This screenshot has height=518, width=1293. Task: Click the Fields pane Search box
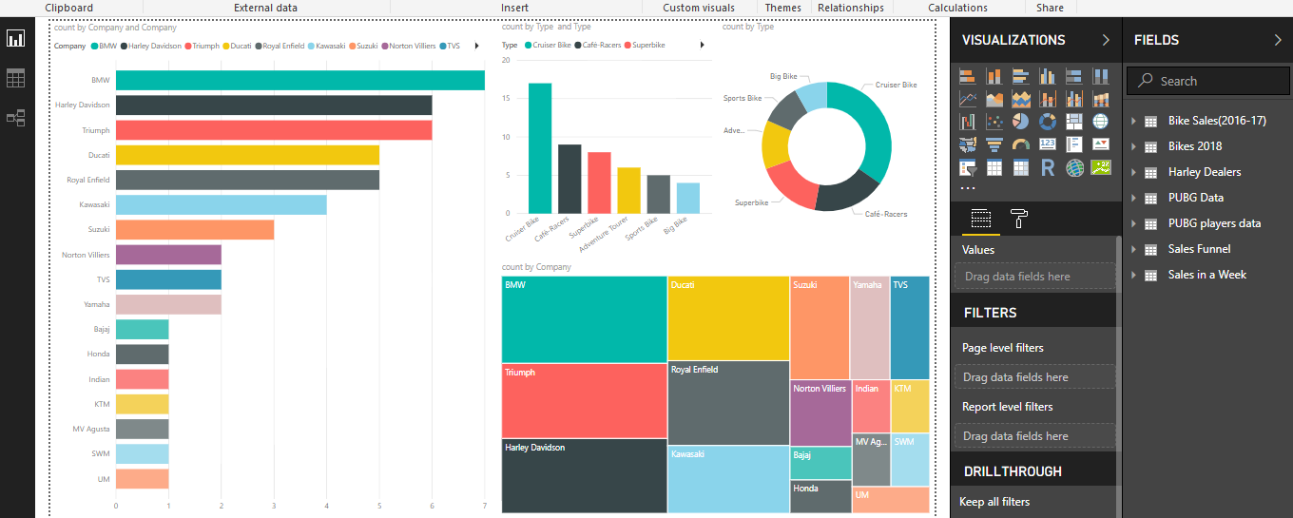pyautogui.click(x=1207, y=81)
